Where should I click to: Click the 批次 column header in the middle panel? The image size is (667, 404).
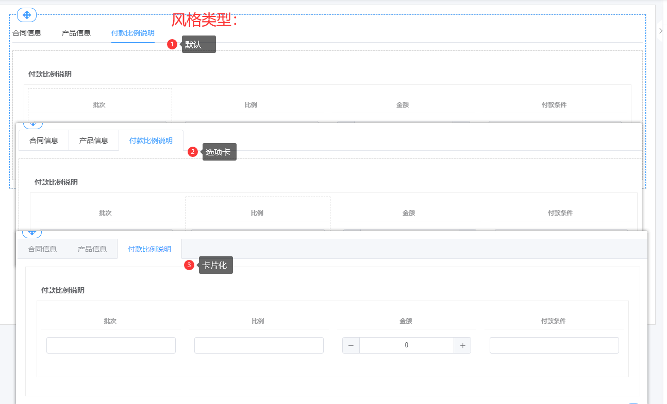coord(106,213)
